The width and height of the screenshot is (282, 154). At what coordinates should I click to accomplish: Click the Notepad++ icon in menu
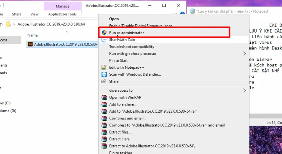point(104,67)
